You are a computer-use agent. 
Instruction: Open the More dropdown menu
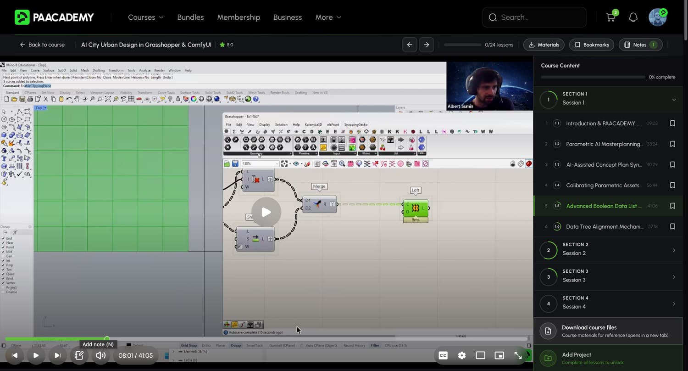coord(328,17)
